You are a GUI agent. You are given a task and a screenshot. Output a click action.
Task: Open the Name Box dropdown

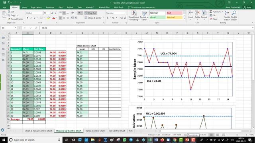[15, 28]
